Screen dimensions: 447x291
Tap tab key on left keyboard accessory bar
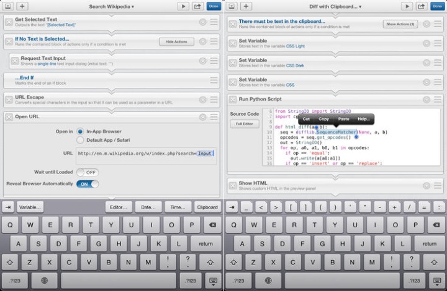tap(8, 207)
